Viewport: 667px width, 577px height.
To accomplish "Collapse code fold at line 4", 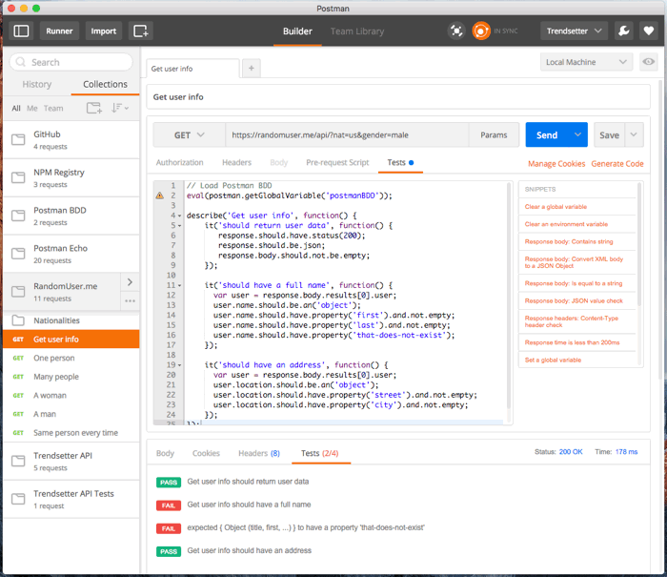I will pos(179,216).
